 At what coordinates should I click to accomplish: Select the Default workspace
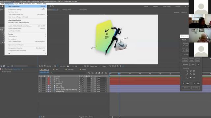146,7
